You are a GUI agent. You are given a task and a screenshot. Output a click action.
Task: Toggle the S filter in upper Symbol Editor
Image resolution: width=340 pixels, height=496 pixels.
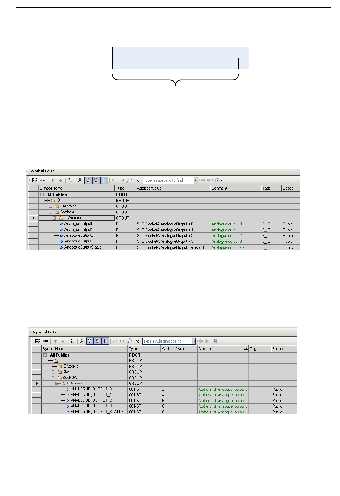(96, 180)
